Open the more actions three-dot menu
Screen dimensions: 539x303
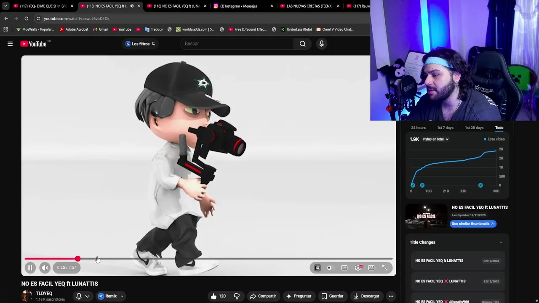[x=391, y=296]
